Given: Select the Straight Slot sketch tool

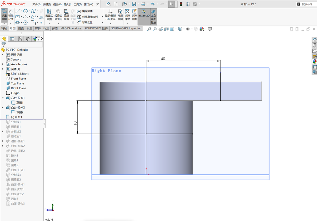Looking at the screenshot, I should pos(17,22).
